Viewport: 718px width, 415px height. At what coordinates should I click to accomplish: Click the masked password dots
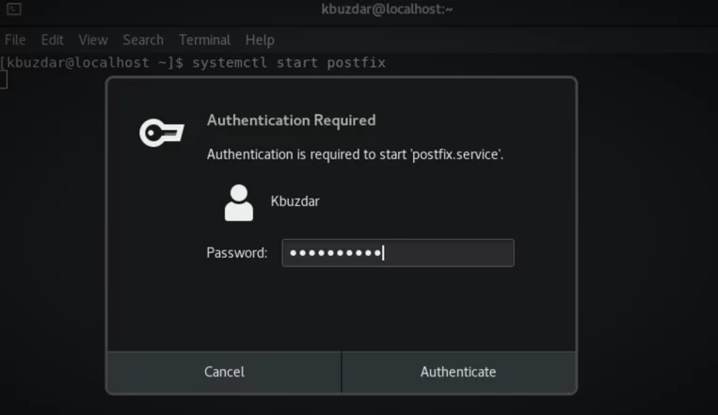(x=335, y=253)
